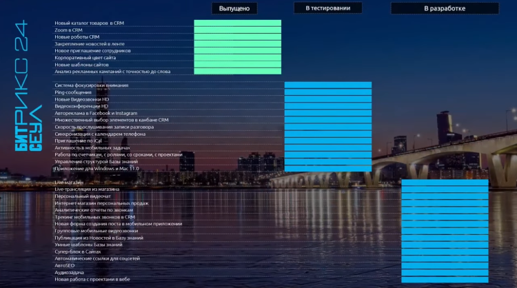Click "Скорость прослушивания записи разговора" row

tap(104, 127)
